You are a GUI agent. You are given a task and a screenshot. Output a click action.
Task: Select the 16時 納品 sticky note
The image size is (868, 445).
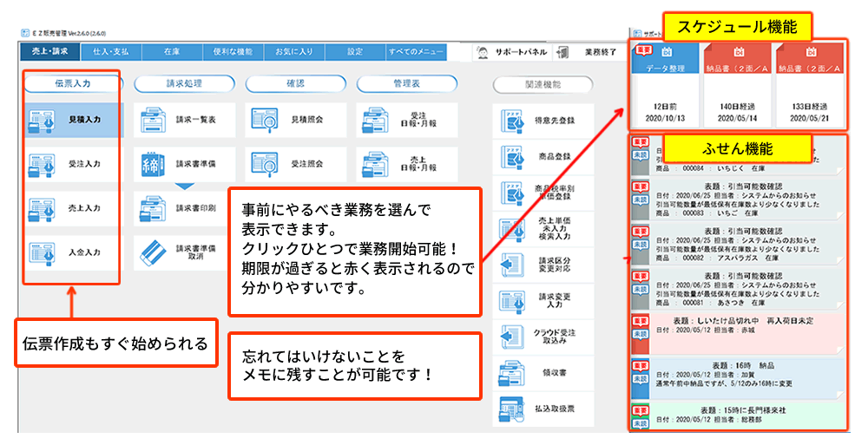(738, 373)
